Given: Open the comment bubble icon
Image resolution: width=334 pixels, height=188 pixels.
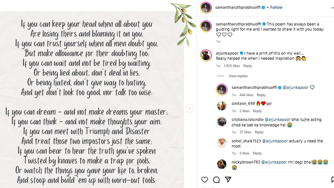Looking at the screenshot, I should (x=216, y=180).
